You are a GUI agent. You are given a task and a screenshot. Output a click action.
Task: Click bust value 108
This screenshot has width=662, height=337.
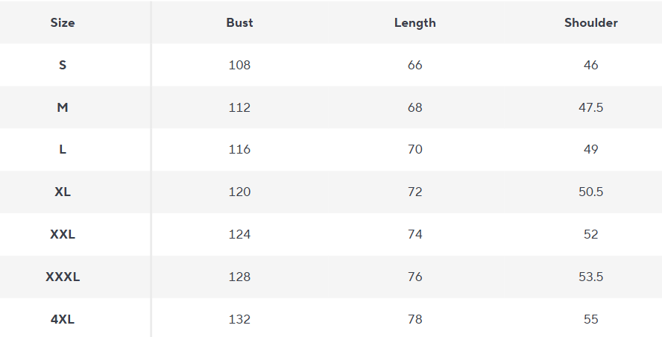point(239,65)
